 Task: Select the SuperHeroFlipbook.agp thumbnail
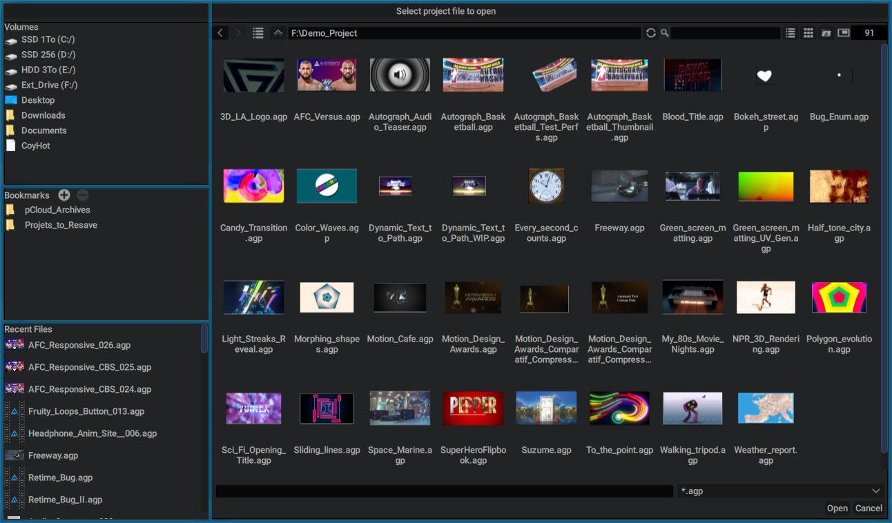tap(473, 408)
